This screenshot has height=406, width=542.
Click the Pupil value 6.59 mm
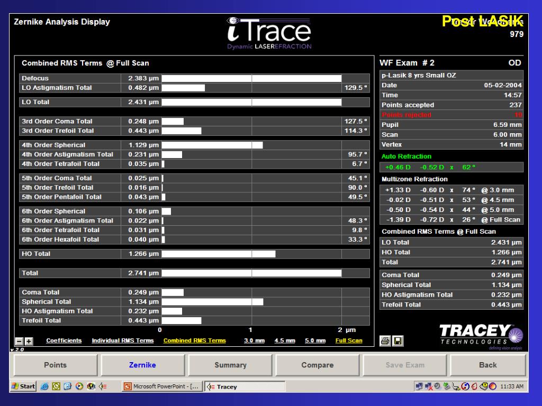[508, 125]
